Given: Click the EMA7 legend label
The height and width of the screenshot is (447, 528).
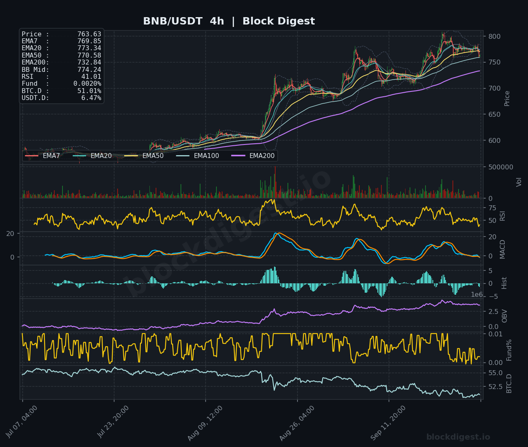Looking at the screenshot, I should [51, 156].
